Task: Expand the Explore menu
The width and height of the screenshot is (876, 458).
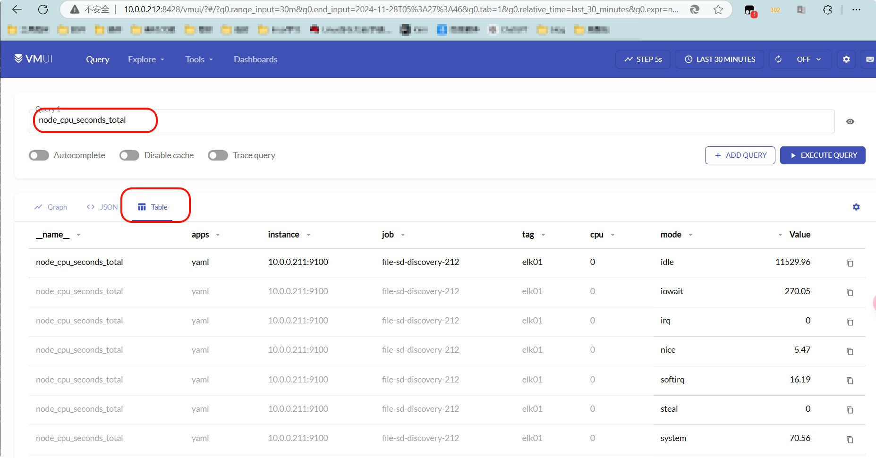Action: 146,59
